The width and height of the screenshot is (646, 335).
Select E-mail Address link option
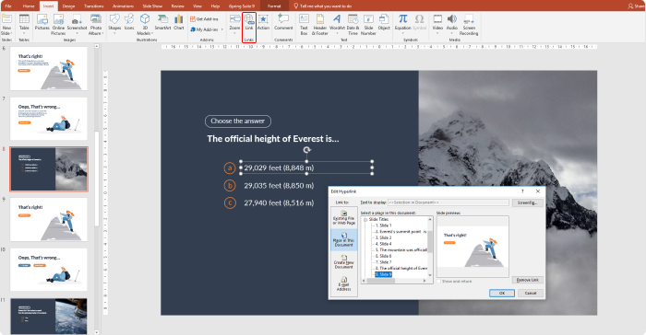pos(344,283)
